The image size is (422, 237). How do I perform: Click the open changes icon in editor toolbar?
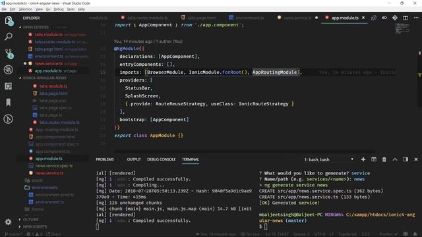click(x=374, y=18)
